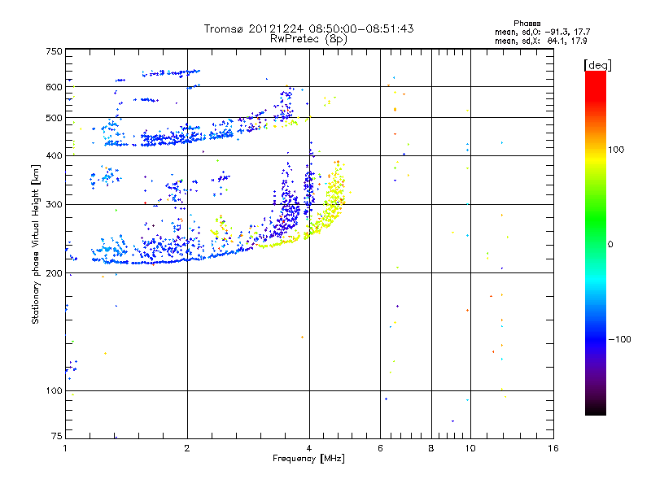Click the 'mean, sd,O: -91.3, 17.7' statistic

coord(542,32)
